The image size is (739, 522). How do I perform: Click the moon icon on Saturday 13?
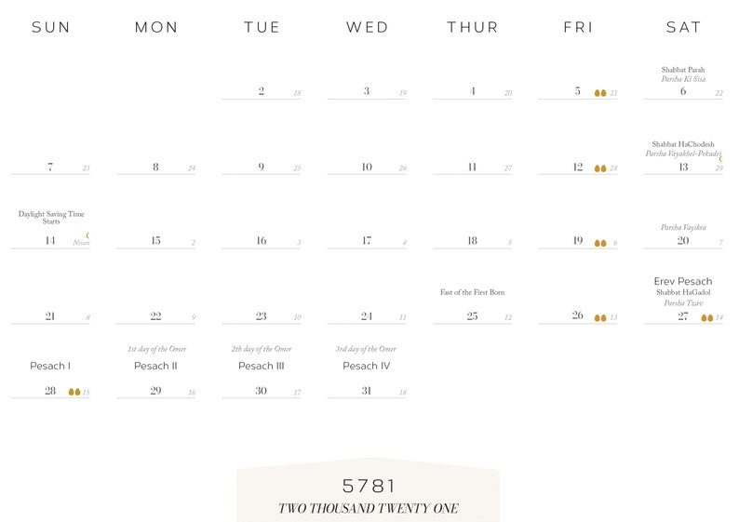pos(720,159)
